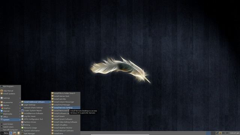The width and height of the screenshot is (240, 135).
Task: Select Install VirtualBox
Action: [66, 125]
